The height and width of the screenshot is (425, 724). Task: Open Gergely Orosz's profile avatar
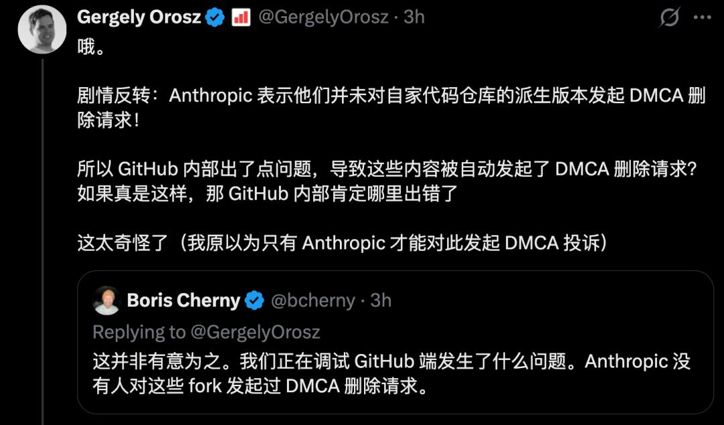click(42, 29)
